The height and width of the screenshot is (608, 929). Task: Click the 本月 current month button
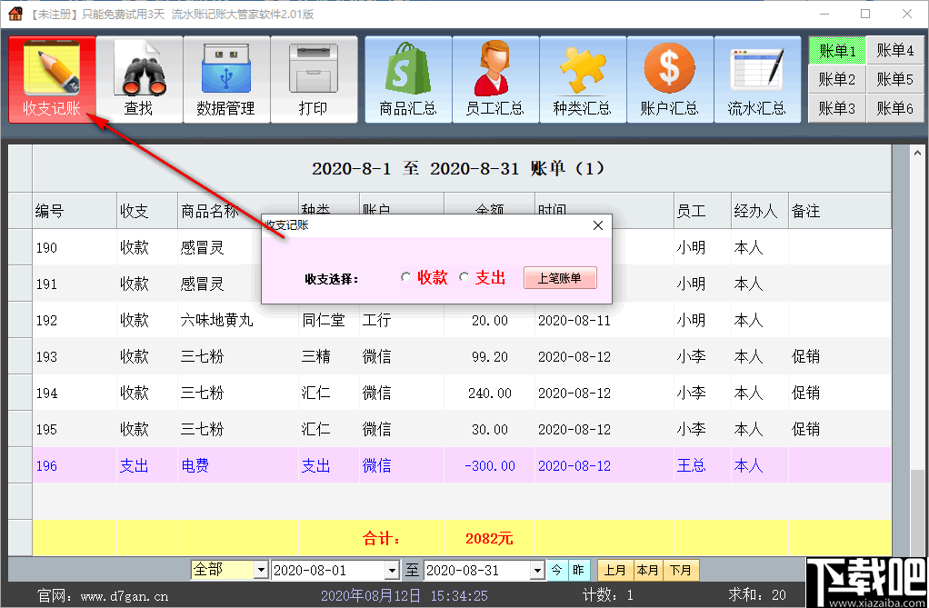click(x=648, y=570)
